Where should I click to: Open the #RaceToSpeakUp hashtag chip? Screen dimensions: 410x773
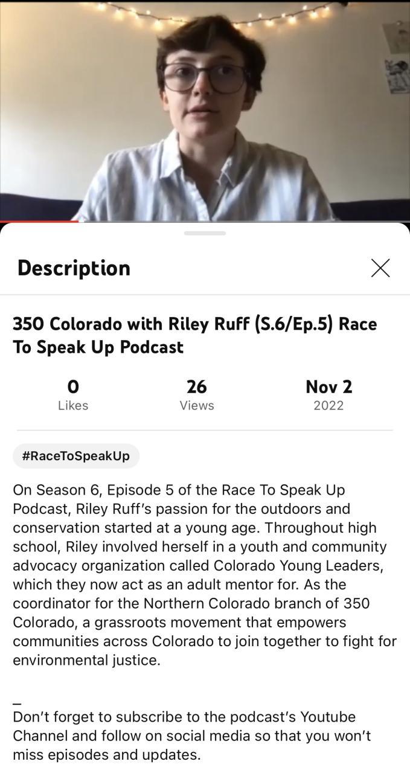click(x=76, y=456)
